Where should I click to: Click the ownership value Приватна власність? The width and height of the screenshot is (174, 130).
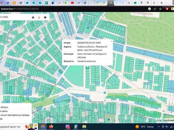[87, 61]
